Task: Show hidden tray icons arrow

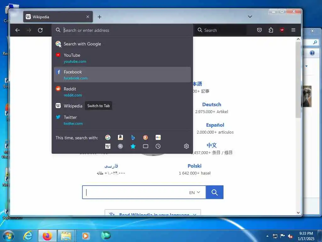Action: click(267, 236)
